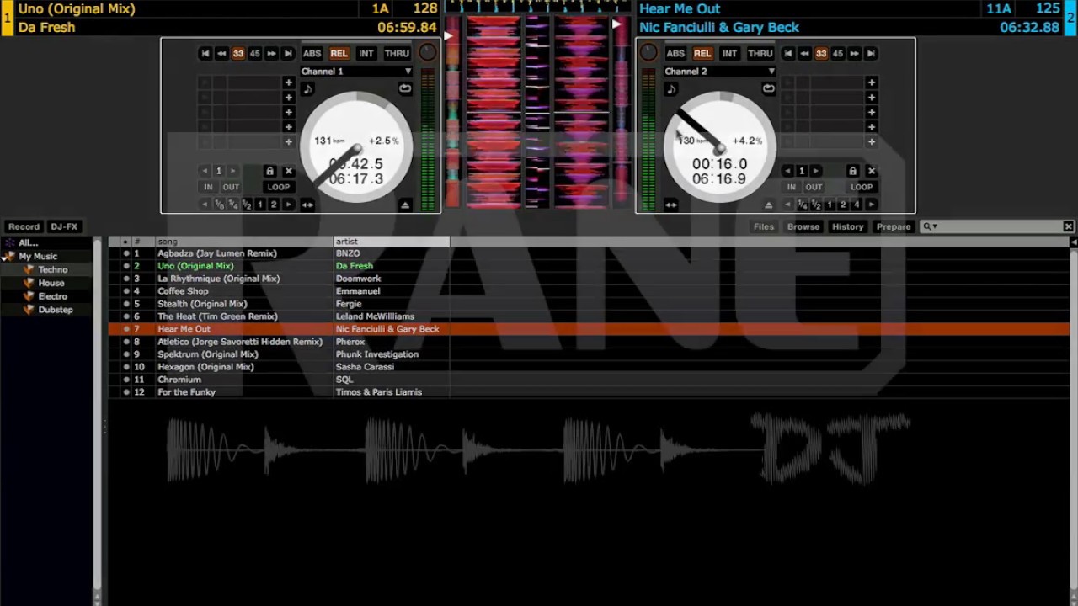Viewport: 1078px width, 606px height.
Task: Switch the left deck to INT mode
Action: pyautogui.click(x=366, y=53)
